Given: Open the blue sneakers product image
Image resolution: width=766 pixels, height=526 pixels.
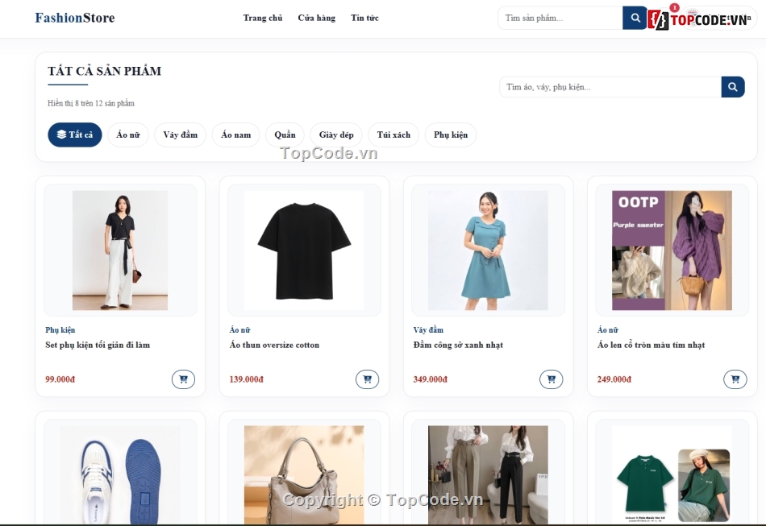Looking at the screenshot, I should [120, 474].
